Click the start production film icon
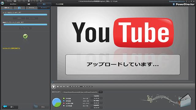 pyautogui.click(x=36, y=106)
